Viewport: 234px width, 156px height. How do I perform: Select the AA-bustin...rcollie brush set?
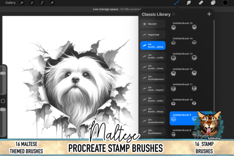[x=153, y=56]
